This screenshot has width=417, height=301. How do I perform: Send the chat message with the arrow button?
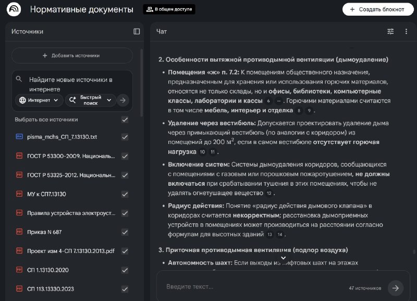click(x=396, y=287)
